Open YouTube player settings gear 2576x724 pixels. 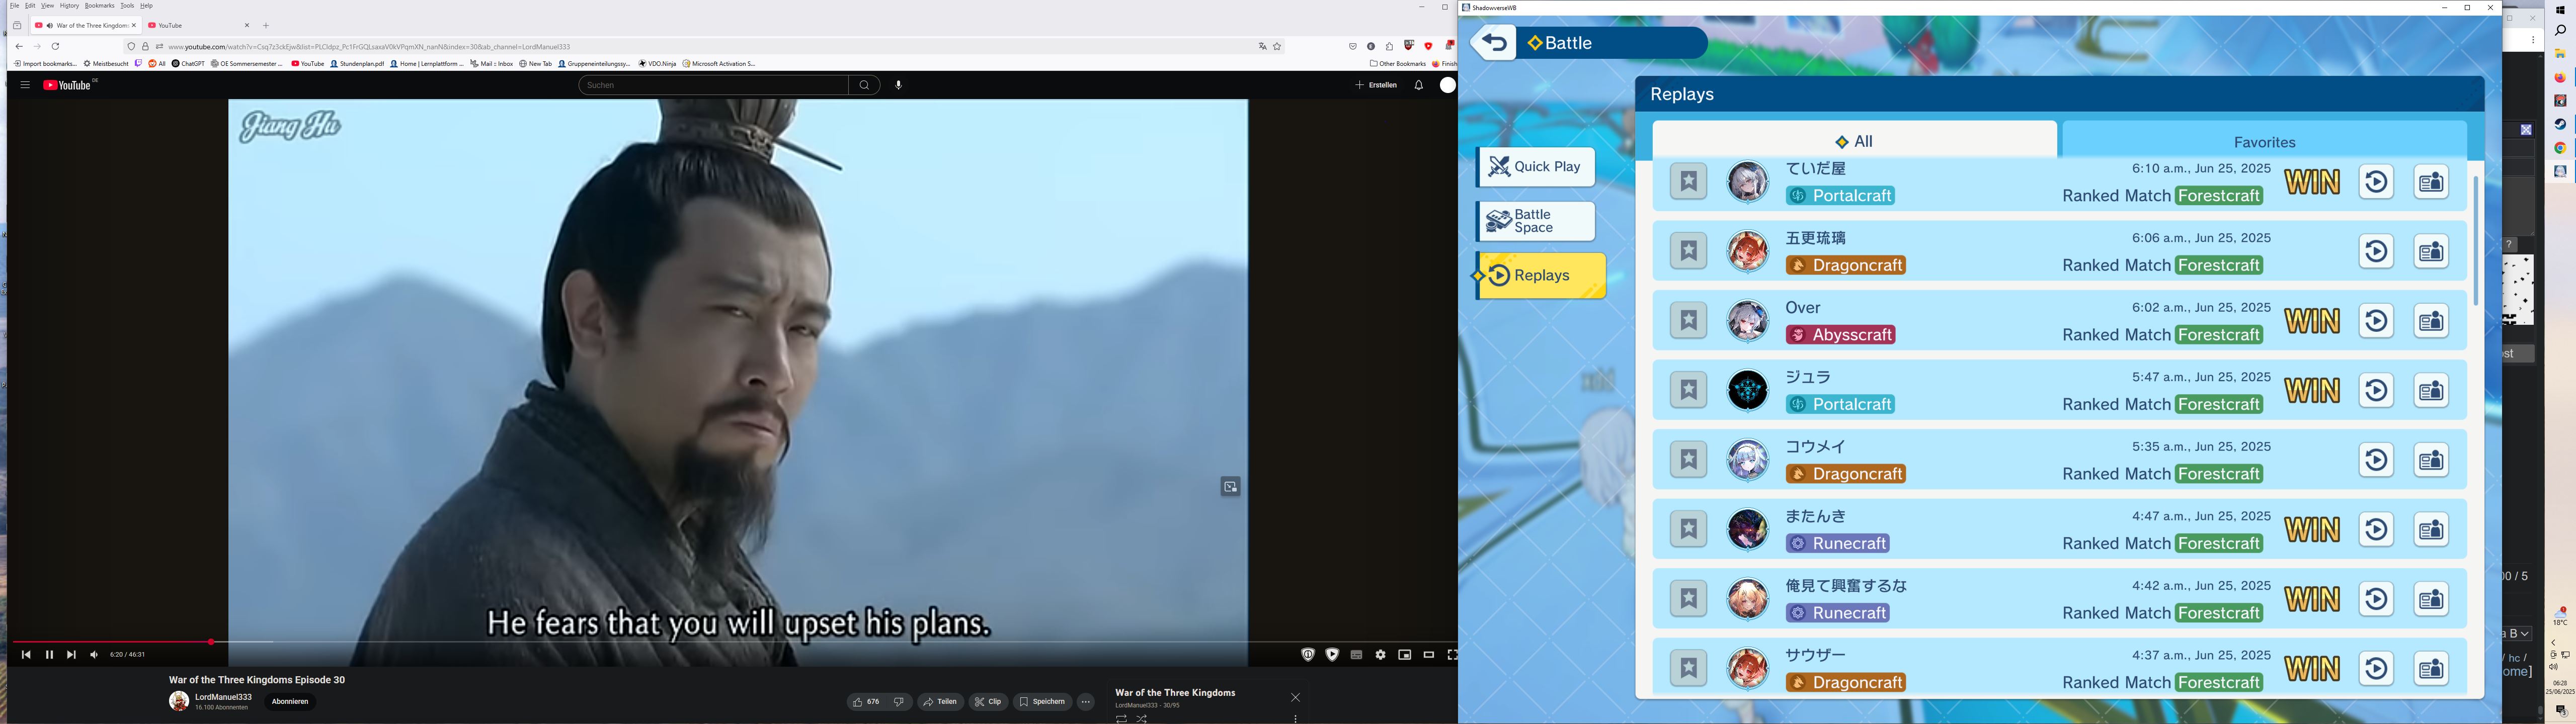pos(1380,655)
